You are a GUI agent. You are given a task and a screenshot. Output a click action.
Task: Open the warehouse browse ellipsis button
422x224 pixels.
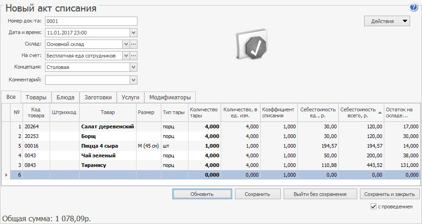tap(134, 44)
